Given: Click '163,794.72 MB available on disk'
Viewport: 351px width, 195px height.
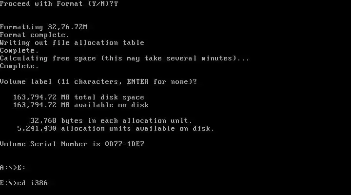Looking at the screenshot, I should (81, 105).
